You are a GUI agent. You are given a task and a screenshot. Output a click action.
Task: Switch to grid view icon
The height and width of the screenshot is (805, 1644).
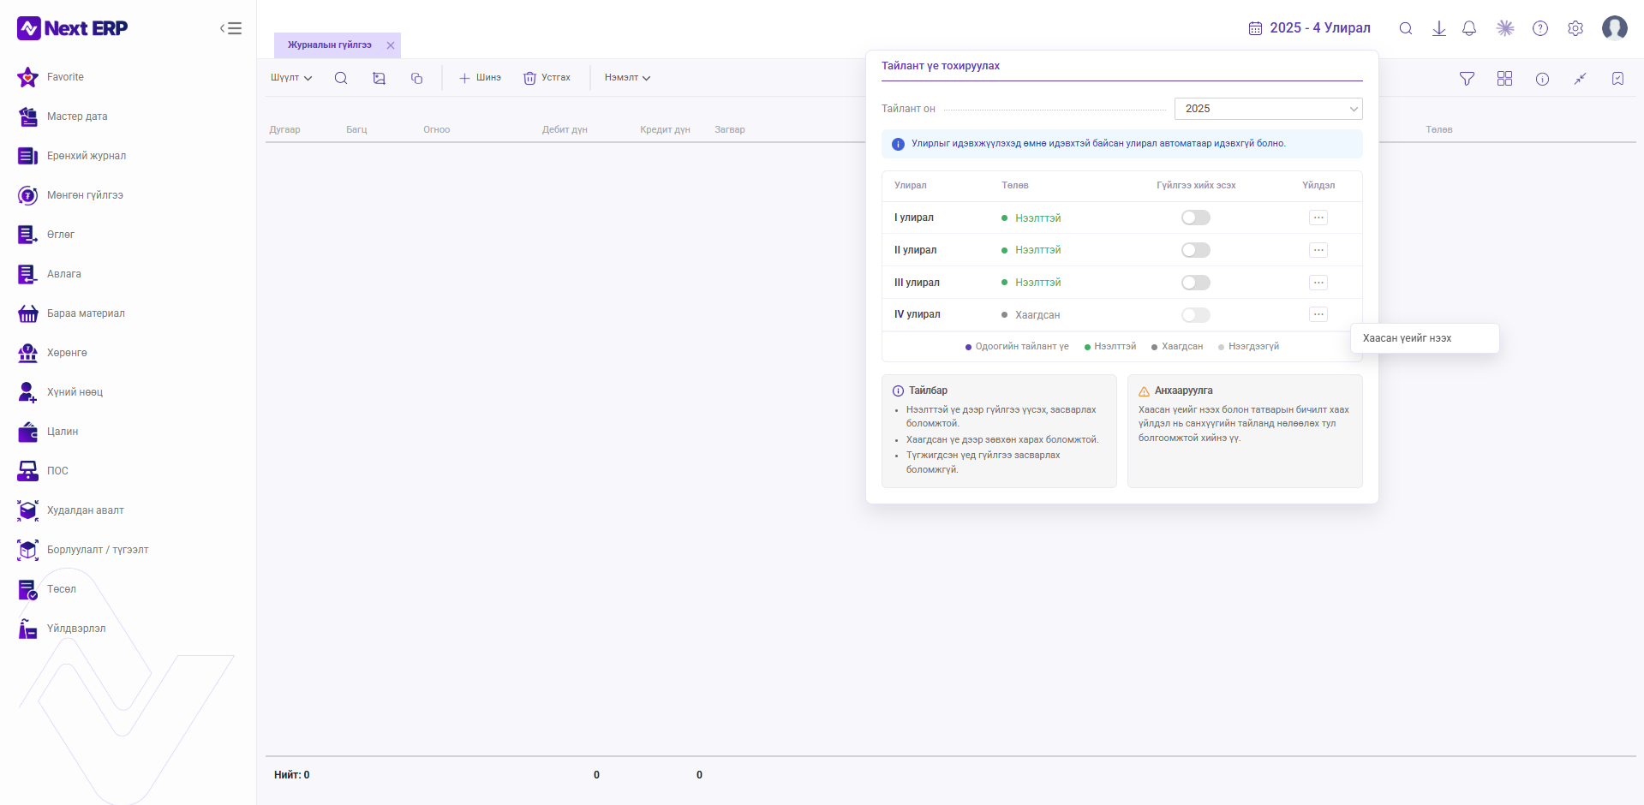click(1504, 79)
